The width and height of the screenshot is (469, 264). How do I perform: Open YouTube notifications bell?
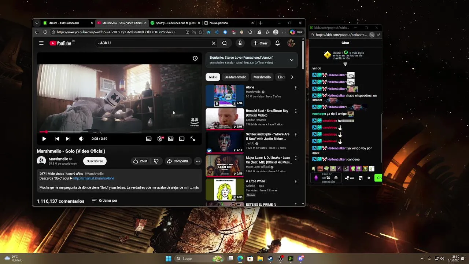[277, 43]
